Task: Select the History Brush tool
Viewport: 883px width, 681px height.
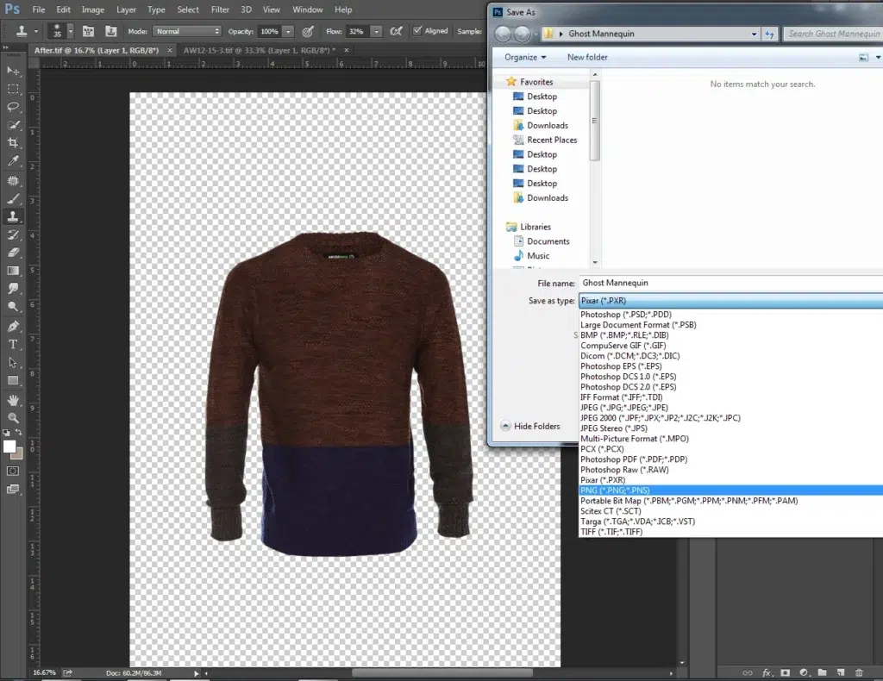Action: [x=13, y=234]
